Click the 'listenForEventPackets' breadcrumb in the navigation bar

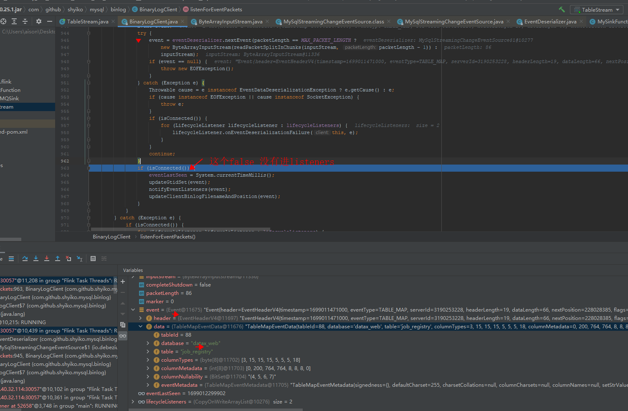tap(212, 9)
